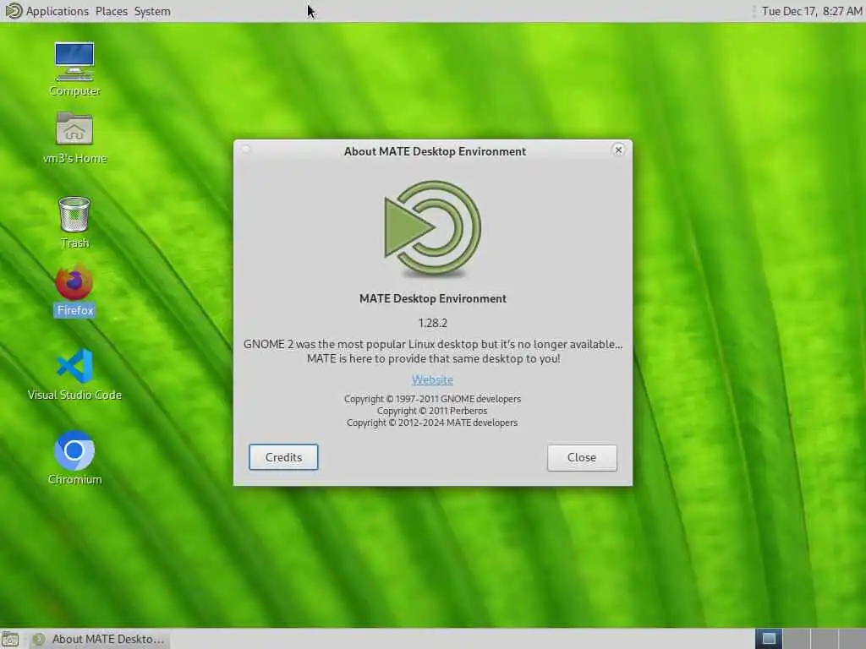Click the MATE logo in top panel
Image resolution: width=866 pixels, height=649 pixels.
tap(14, 11)
